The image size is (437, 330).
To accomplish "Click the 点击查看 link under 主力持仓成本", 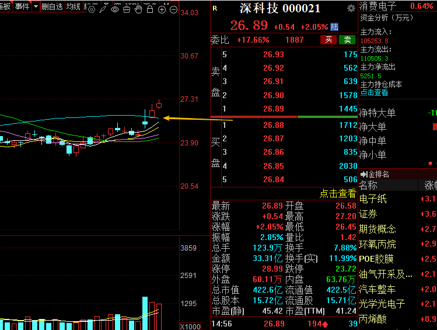I will pos(374,92).
